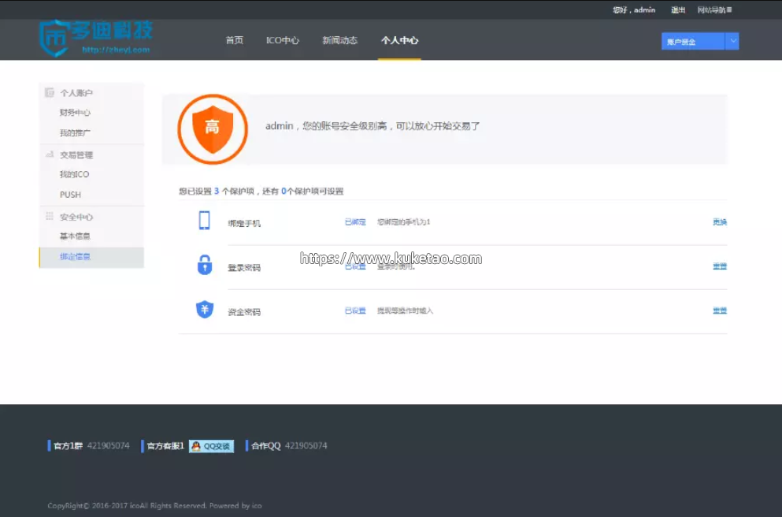Viewport: 782px width, 517px height.
Task: Click the blue padlock login password icon
Action: click(x=204, y=266)
